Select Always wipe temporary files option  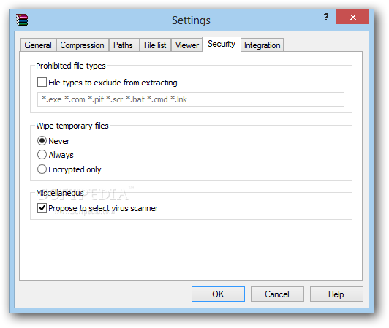click(42, 155)
